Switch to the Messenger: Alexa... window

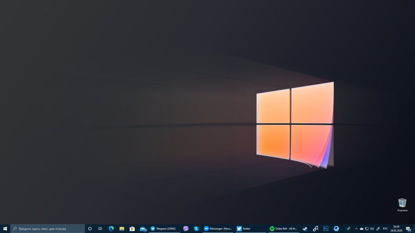pyautogui.click(x=218, y=228)
